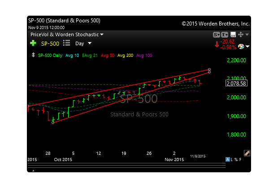Click the Oct 2015 date axis label
Image resolution: width=269 pixels, height=179 pixels.
tap(63, 160)
